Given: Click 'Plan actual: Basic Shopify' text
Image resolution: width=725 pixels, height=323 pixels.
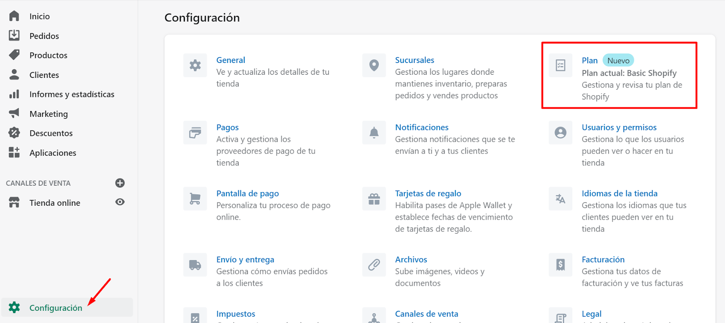Looking at the screenshot, I should click(629, 73).
